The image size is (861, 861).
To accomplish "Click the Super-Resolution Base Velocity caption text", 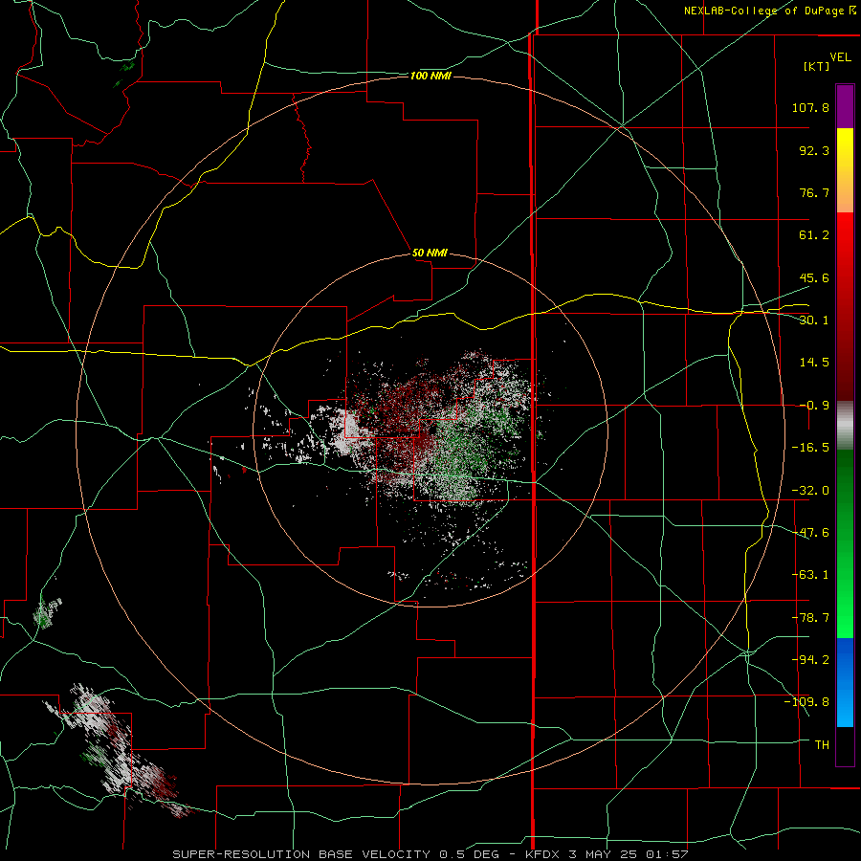I will [x=430, y=854].
